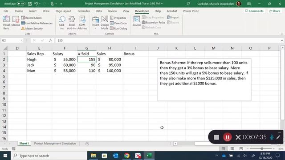
Task: Add a new sheet
Action: click(87, 144)
